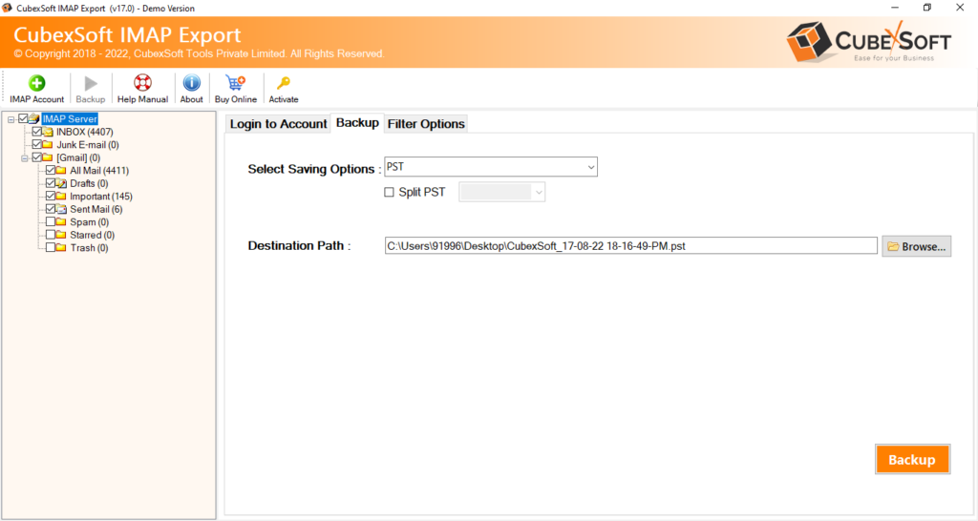Image resolution: width=978 pixels, height=521 pixels.
Task: Click the app icon in title bar
Action: coord(7,8)
